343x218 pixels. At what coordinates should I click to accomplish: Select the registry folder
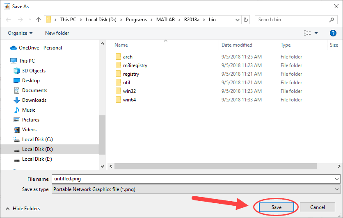[x=131, y=74]
